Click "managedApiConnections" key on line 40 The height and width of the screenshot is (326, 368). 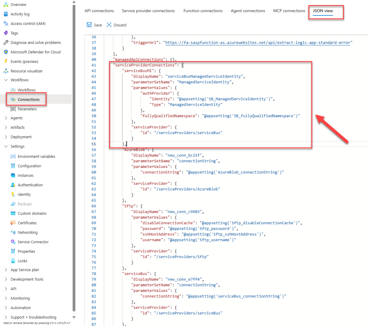(139, 59)
